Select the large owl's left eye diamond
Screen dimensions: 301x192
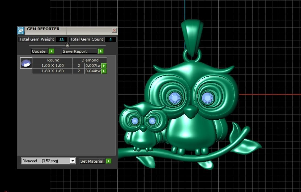175,98
